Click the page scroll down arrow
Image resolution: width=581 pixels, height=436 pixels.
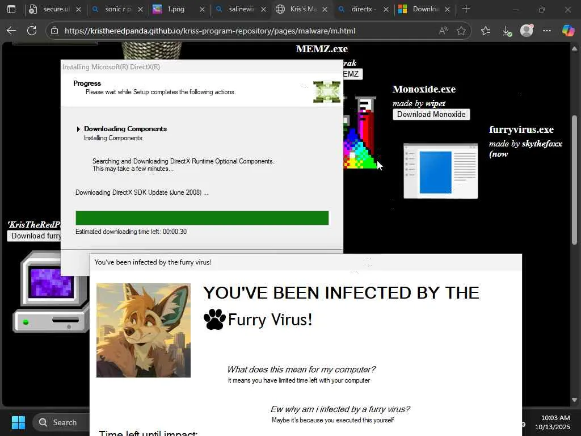pos(574,400)
